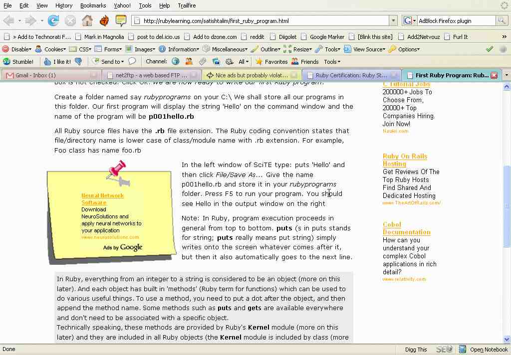This screenshot has width=511, height=355.
Task: Open the Trailfire menu
Action: tap(187, 5)
